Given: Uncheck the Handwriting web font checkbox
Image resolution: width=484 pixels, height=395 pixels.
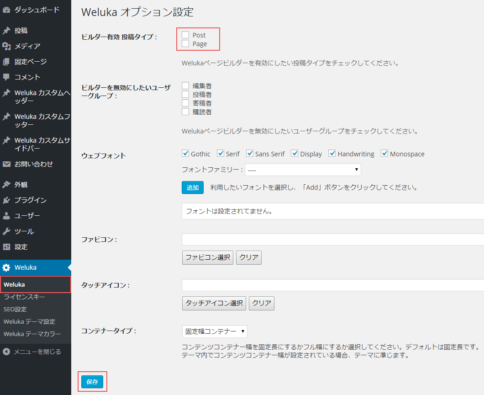Looking at the screenshot, I should (332, 153).
